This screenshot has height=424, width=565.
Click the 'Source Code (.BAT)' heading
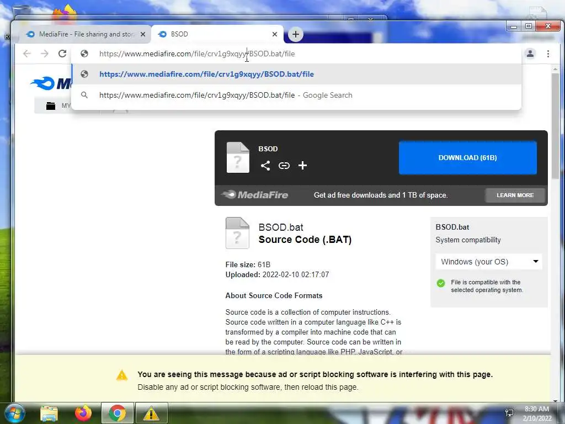pos(305,240)
